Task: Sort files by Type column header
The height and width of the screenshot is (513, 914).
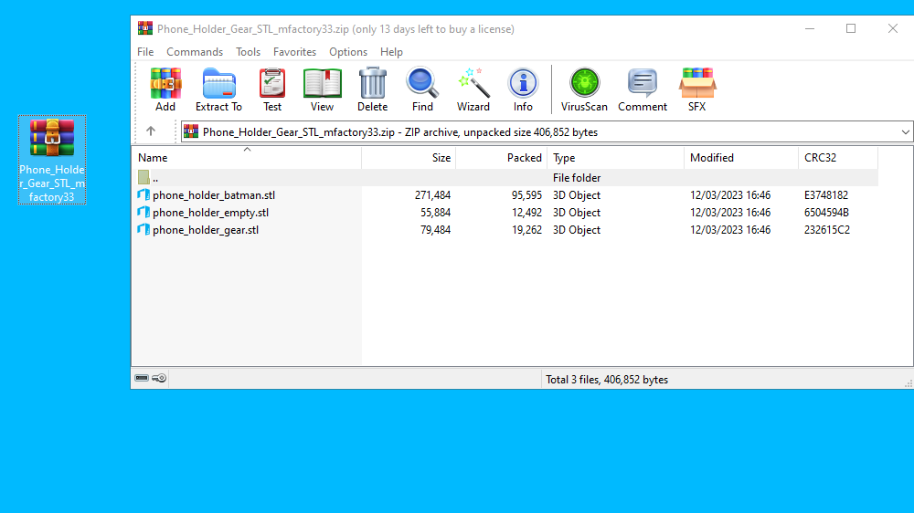Action: (615, 158)
